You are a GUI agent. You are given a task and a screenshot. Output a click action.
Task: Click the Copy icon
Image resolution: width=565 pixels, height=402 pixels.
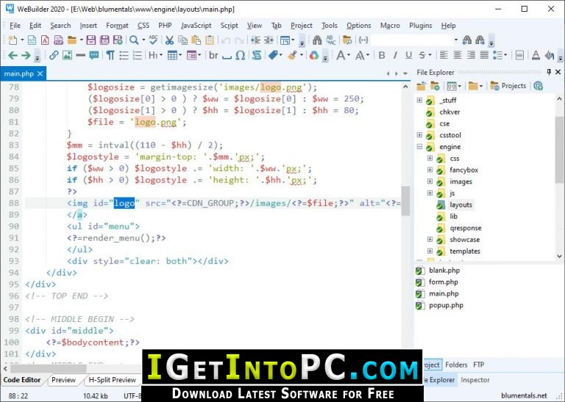pyautogui.click(x=182, y=40)
